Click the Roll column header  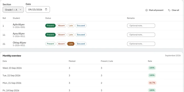point(4,18)
